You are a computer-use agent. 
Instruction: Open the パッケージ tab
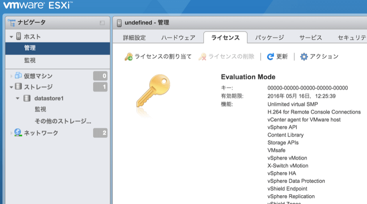tap(269, 38)
